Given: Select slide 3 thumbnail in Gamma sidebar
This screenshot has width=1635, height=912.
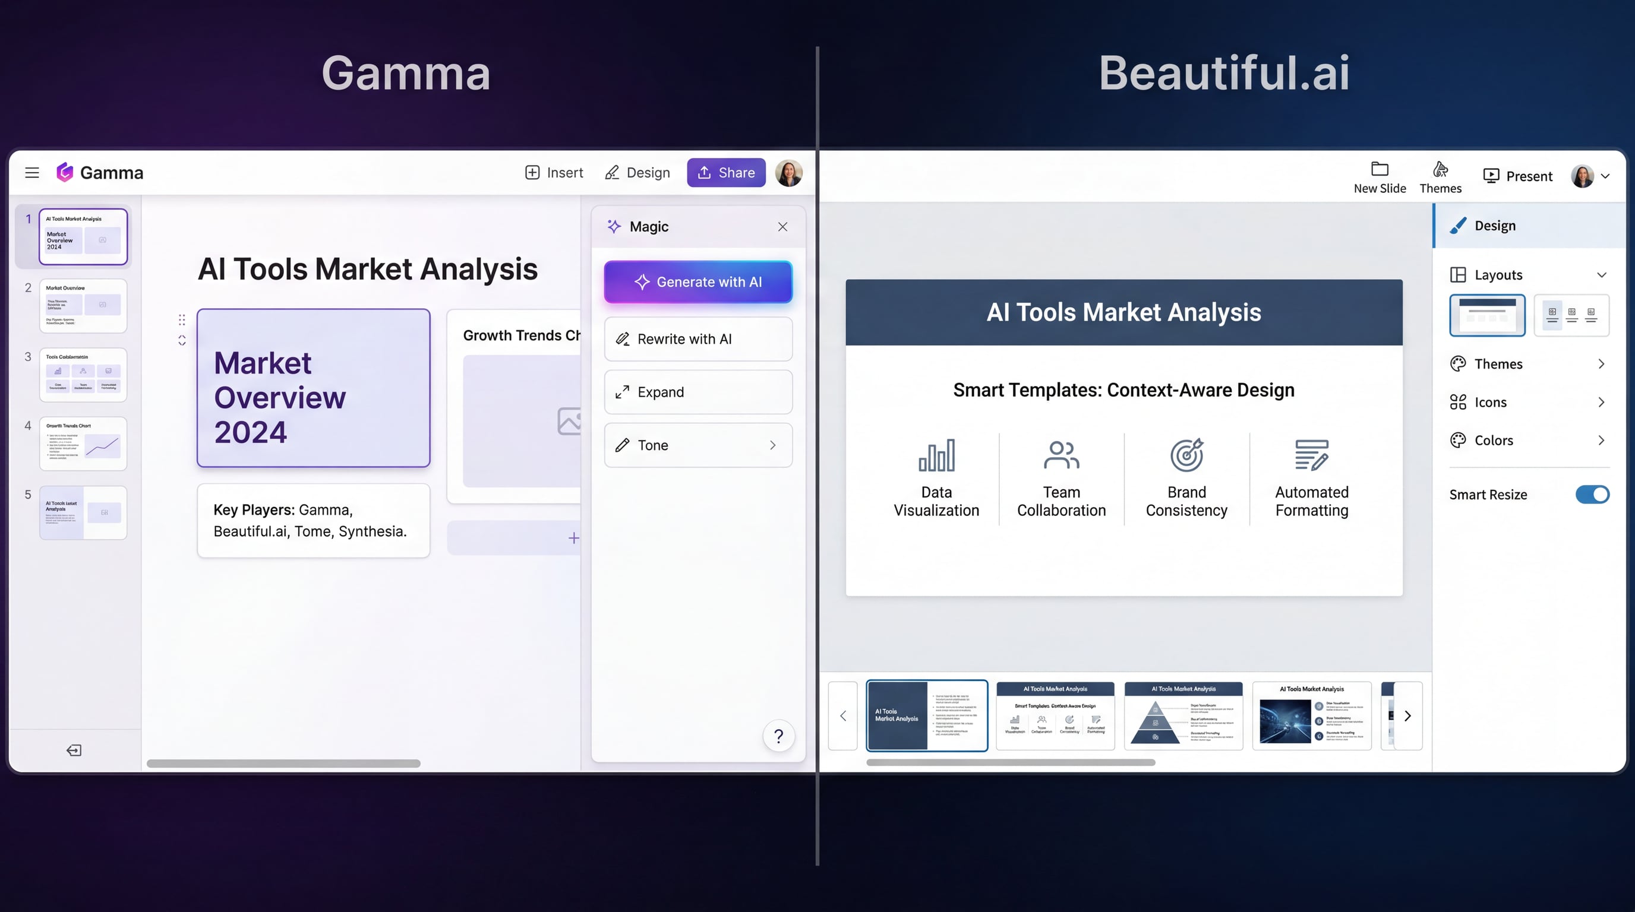Looking at the screenshot, I should click(83, 375).
